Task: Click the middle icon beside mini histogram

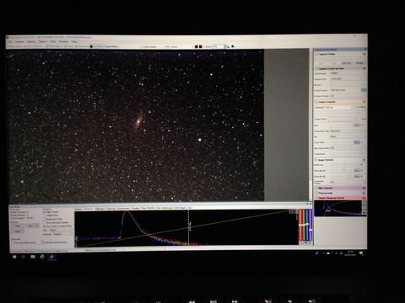Action: click(x=364, y=208)
